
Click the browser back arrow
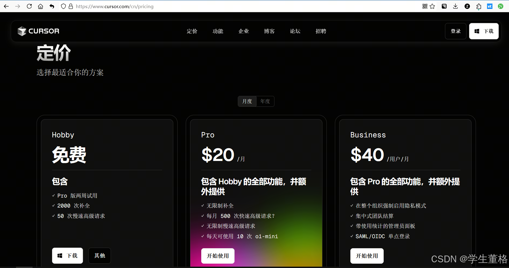[x=6, y=6]
